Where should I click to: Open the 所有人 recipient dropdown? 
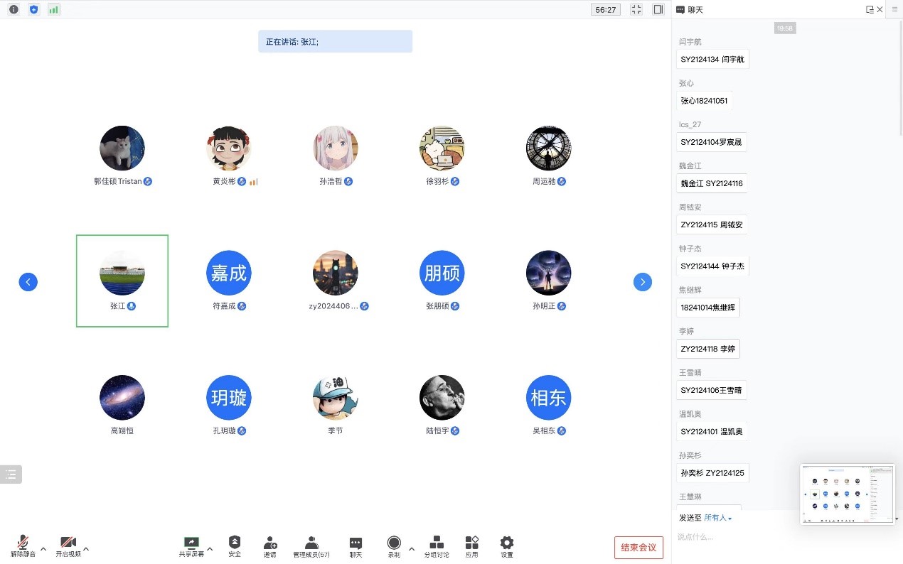[x=717, y=518]
